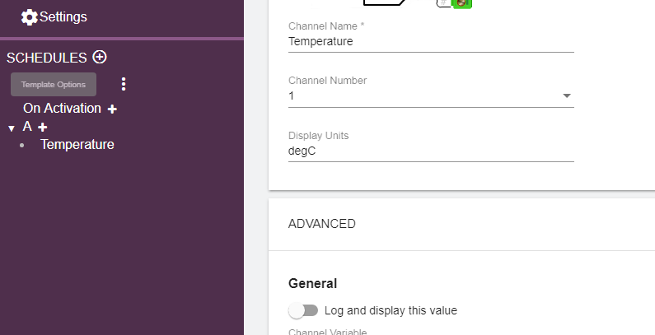
Task: Select schedule A in the tree
Action: tap(27, 127)
